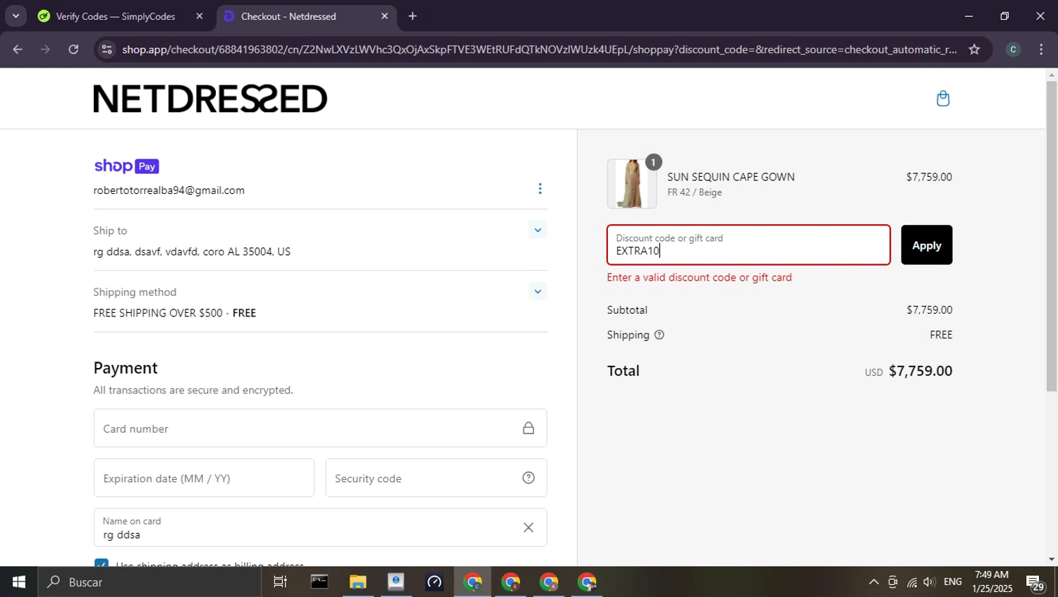Open the terminal app on taskbar

coord(320,582)
